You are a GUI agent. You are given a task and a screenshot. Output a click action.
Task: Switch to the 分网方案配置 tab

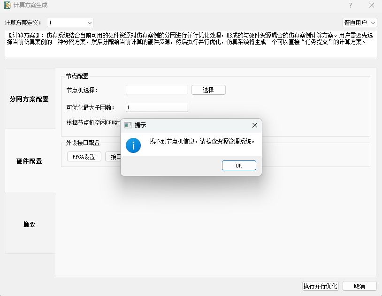point(29,99)
